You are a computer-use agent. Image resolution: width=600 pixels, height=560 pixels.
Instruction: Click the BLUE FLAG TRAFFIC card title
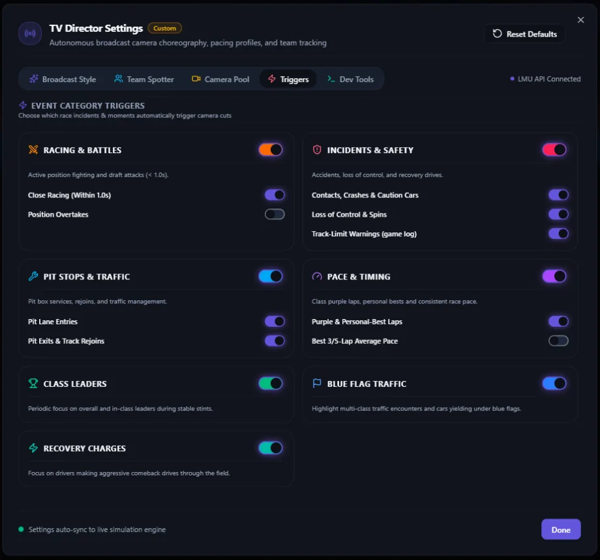367,384
